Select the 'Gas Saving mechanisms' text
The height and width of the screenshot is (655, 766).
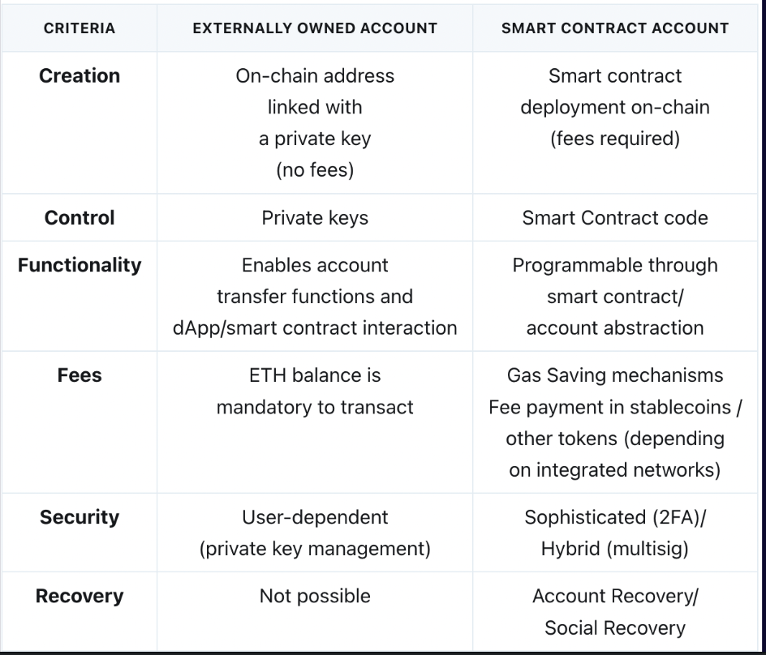(615, 375)
